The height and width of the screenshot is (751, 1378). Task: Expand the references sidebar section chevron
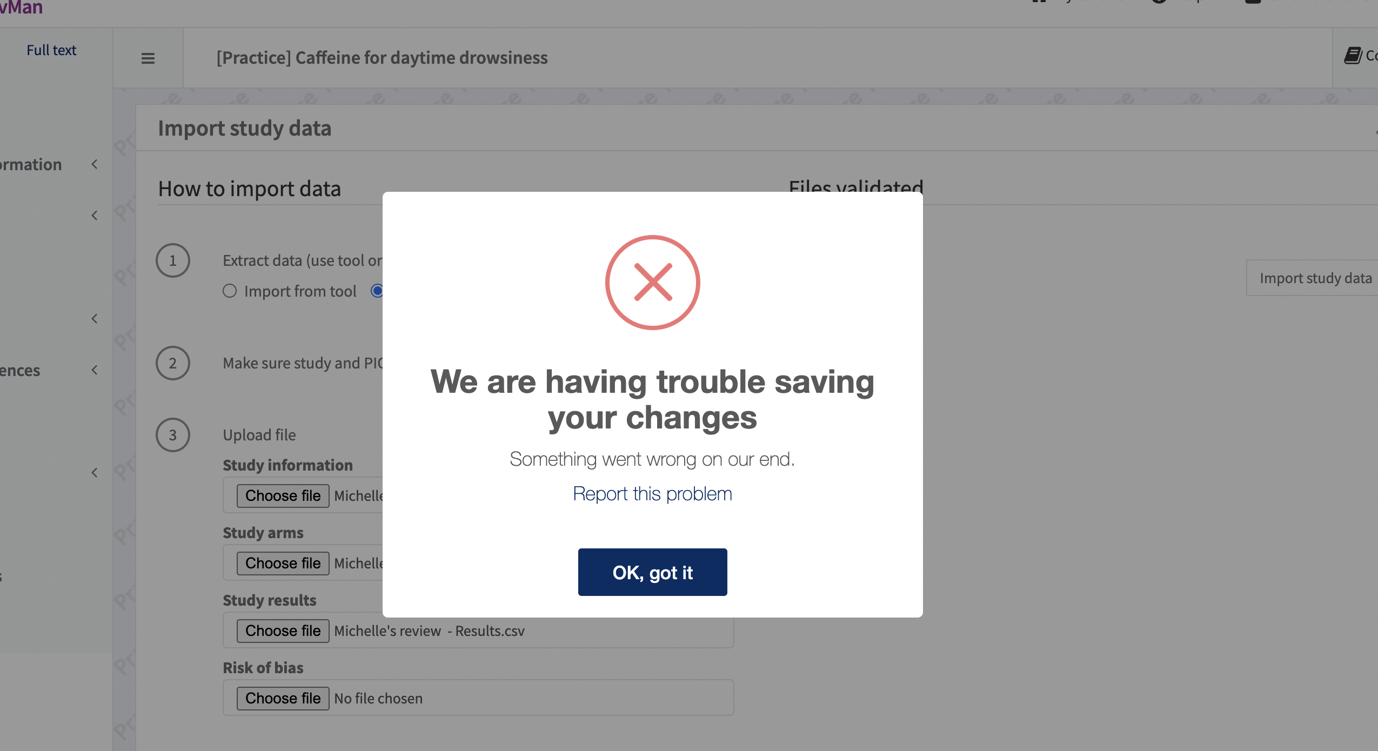[x=95, y=370]
